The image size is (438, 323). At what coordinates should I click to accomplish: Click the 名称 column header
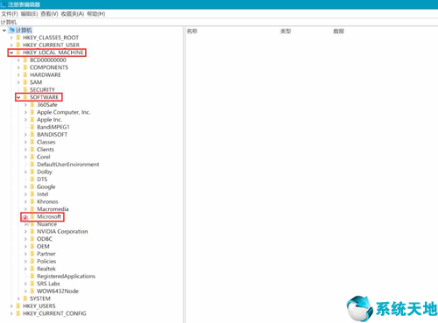tap(192, 31)
